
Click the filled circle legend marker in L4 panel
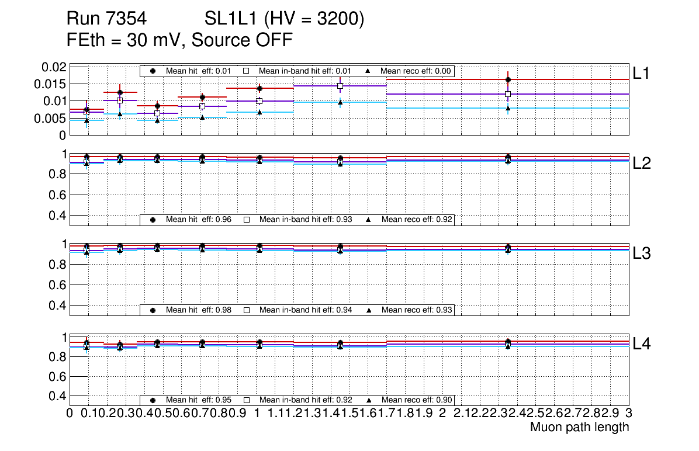(153, 400)
